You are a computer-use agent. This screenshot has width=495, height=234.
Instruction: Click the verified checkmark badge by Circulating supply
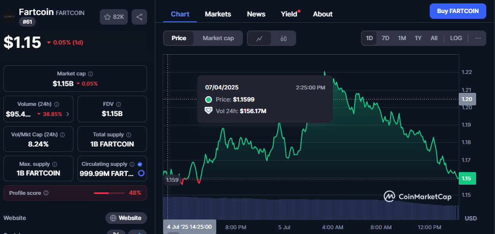coord(140,164)
